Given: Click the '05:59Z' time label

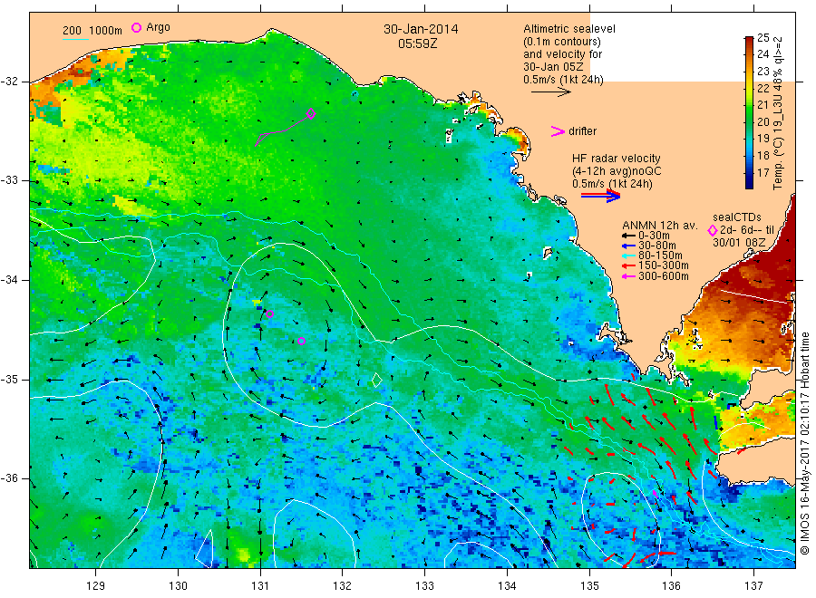Looking at the screenshot, I should click(x=417, y=43).
